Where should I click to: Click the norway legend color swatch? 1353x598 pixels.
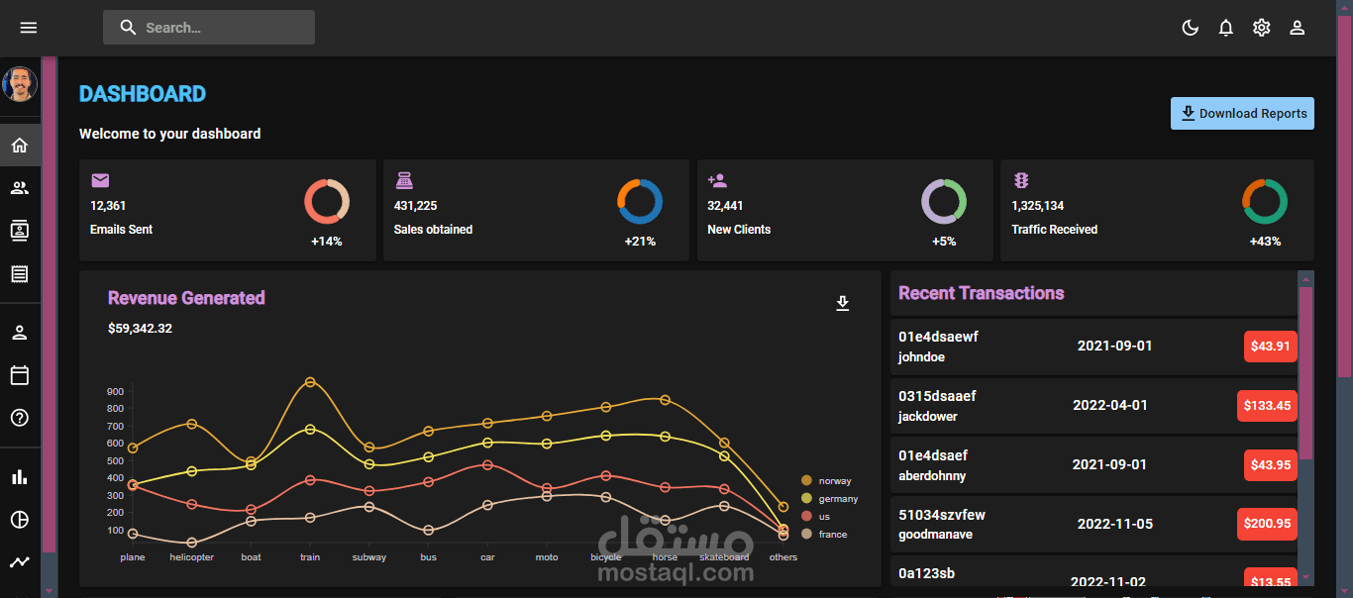click(806, 480)
